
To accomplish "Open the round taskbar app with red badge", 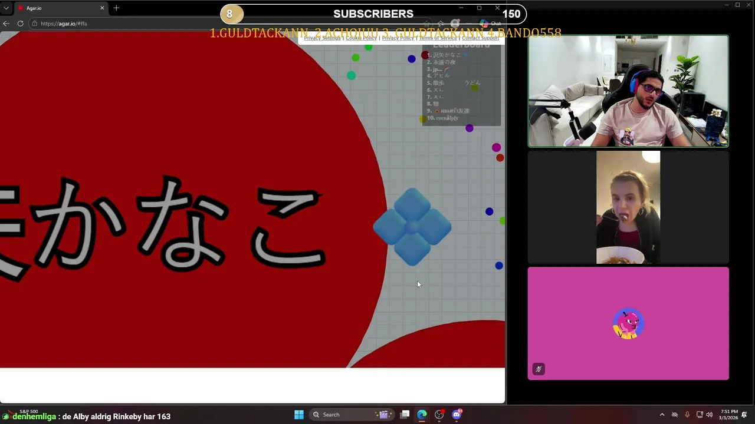I will click(439, 415).
